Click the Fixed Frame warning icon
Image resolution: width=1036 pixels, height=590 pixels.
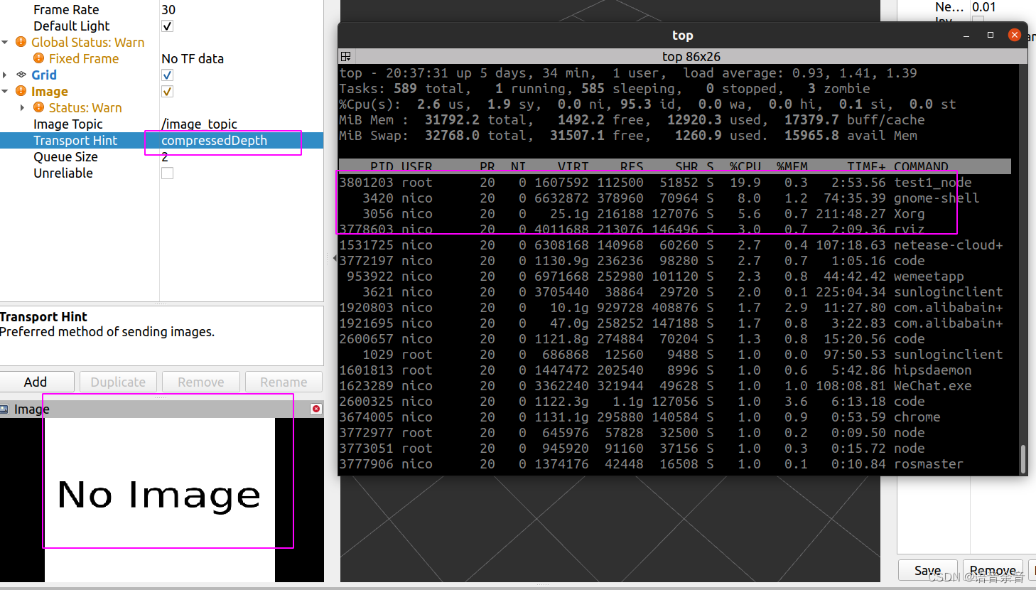click(x=38, y=58)
